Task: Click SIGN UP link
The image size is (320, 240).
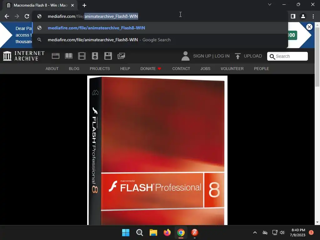Action: tap(202, 56)
